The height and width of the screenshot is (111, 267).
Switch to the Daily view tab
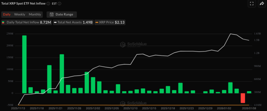[7, 14]
